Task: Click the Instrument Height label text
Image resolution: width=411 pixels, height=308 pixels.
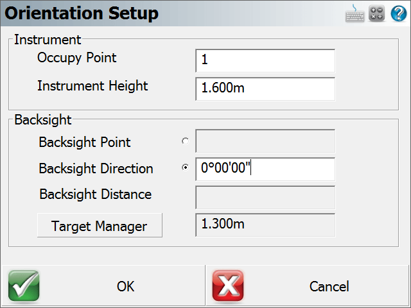Action: click(x=92, y=86)
